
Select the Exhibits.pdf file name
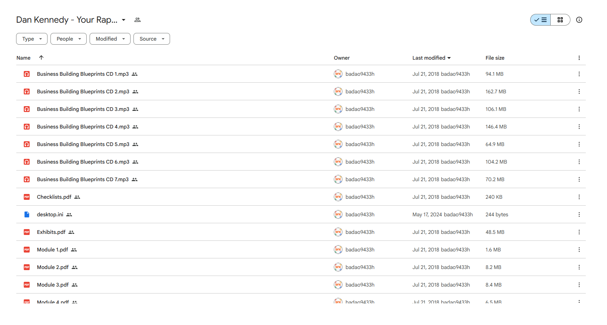[51, 232]
